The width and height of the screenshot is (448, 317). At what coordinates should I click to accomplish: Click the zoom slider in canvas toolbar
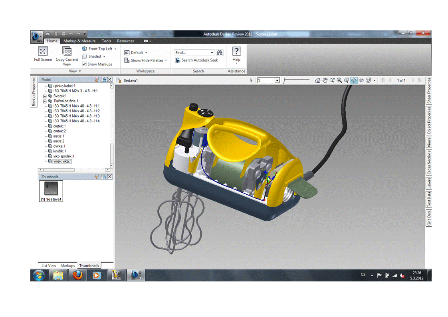(x=296, y=81)
